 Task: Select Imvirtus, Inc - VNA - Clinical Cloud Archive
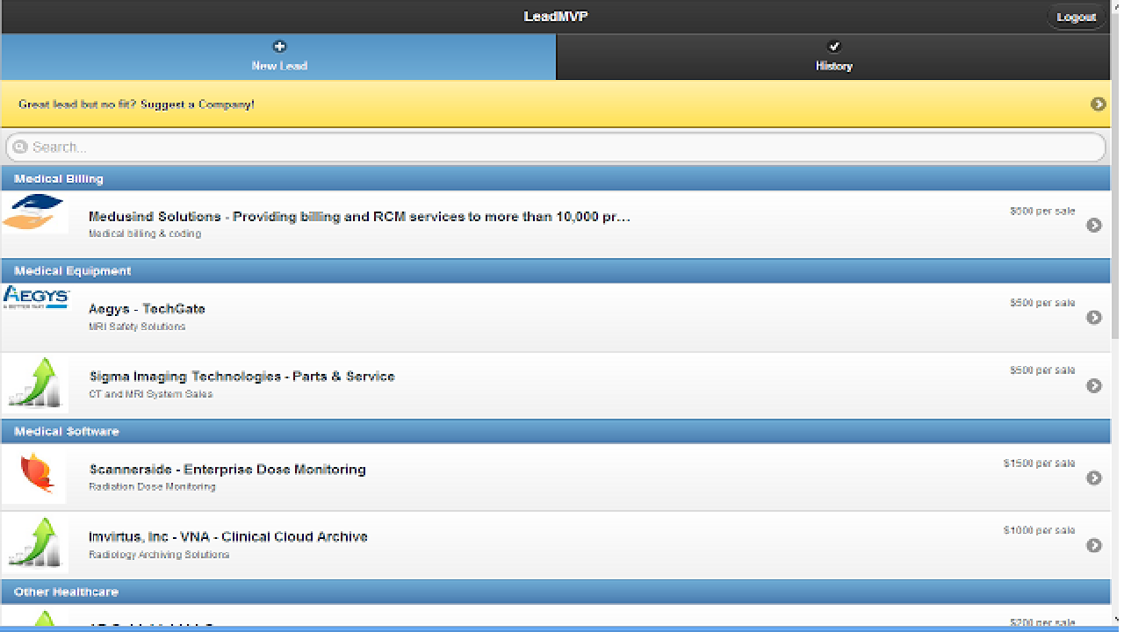pyautogui.click(x=556, y=545)
